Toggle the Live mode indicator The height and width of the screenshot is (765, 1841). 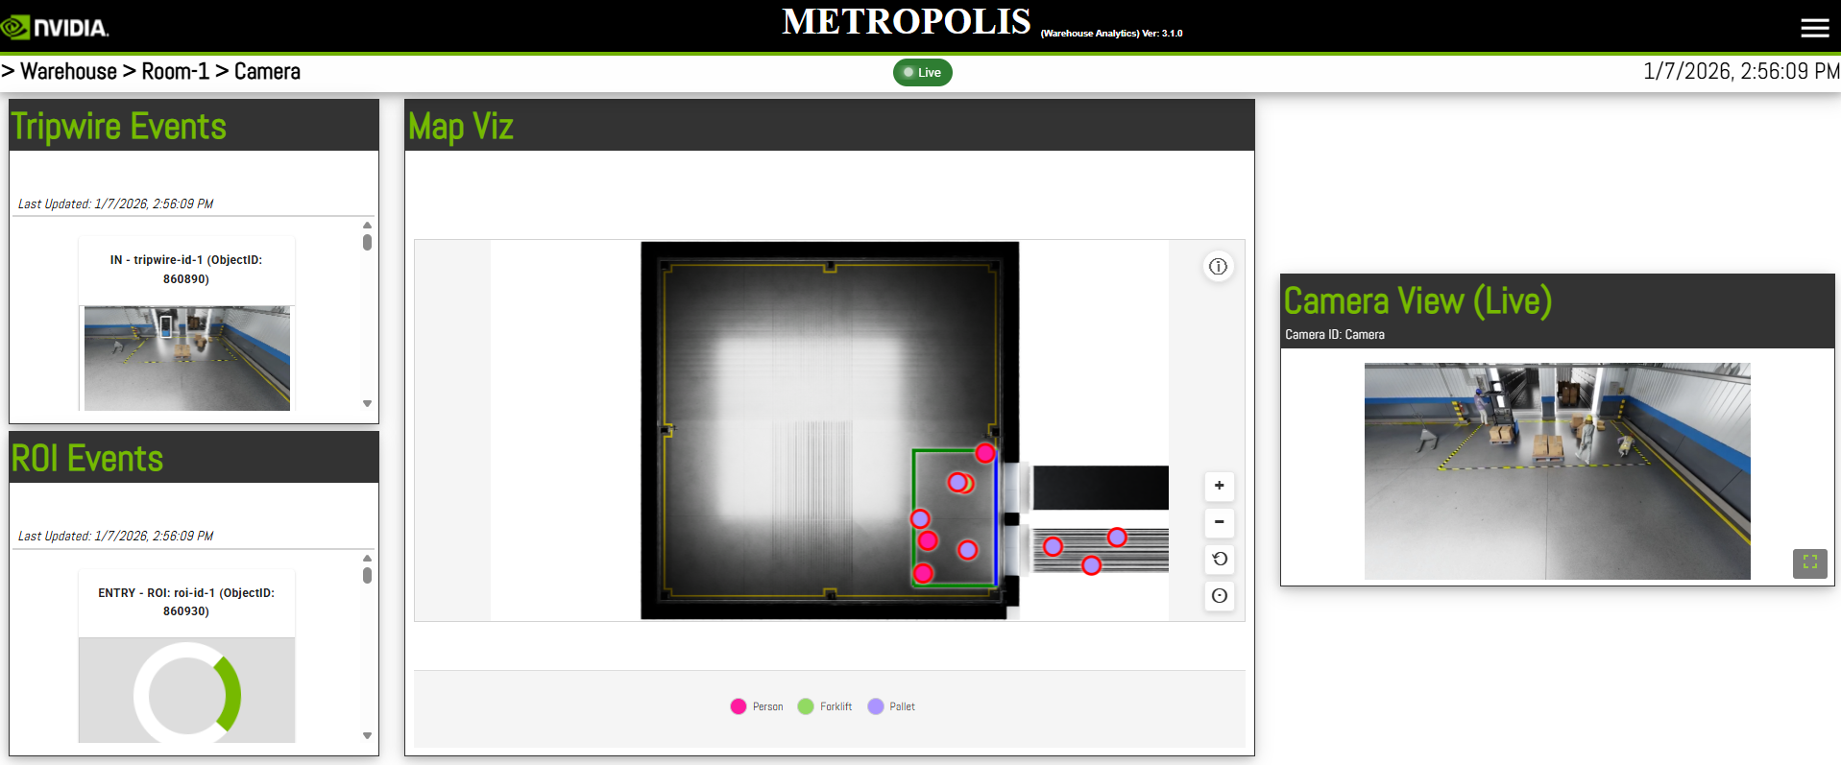(x=922, y=73)
